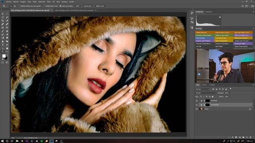Toggle the layer filtering switch
Image resolution: width=255 pixels, height=143 pixels.
point(231,89)
